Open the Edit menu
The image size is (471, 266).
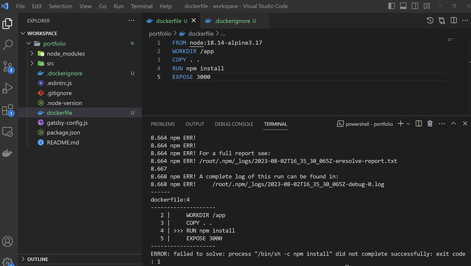pos(37,6)
